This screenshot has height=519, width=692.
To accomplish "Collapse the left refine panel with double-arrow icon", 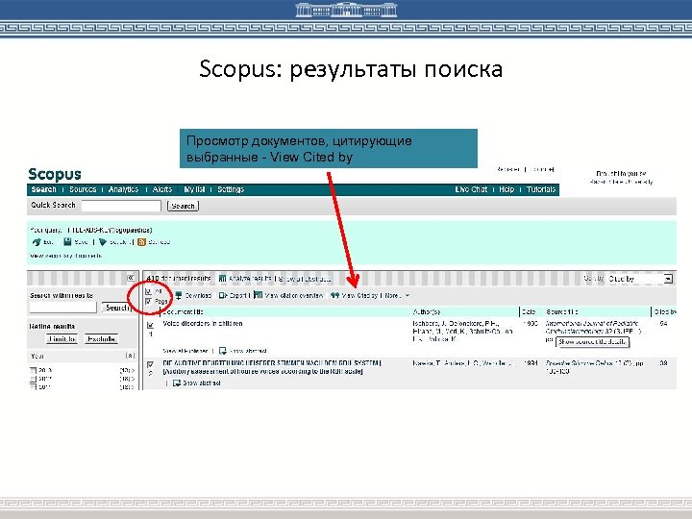I will [131, 278].
